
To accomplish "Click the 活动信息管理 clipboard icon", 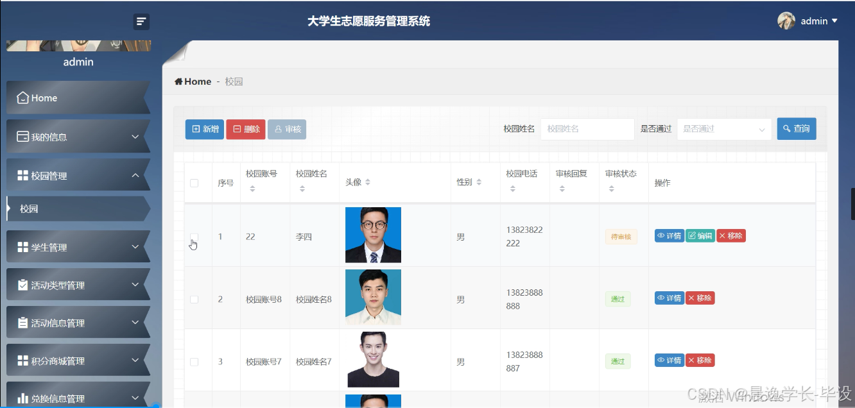I will (x=22, y=323).
